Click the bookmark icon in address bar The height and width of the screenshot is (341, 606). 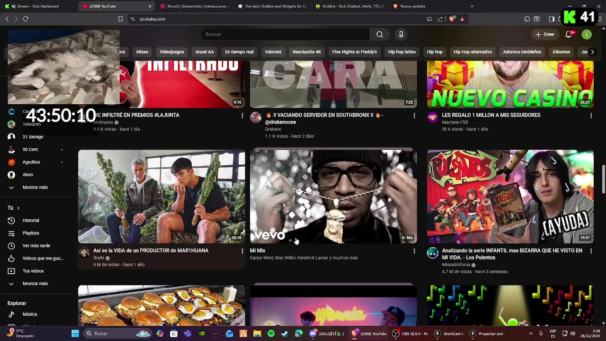(120, 19)
